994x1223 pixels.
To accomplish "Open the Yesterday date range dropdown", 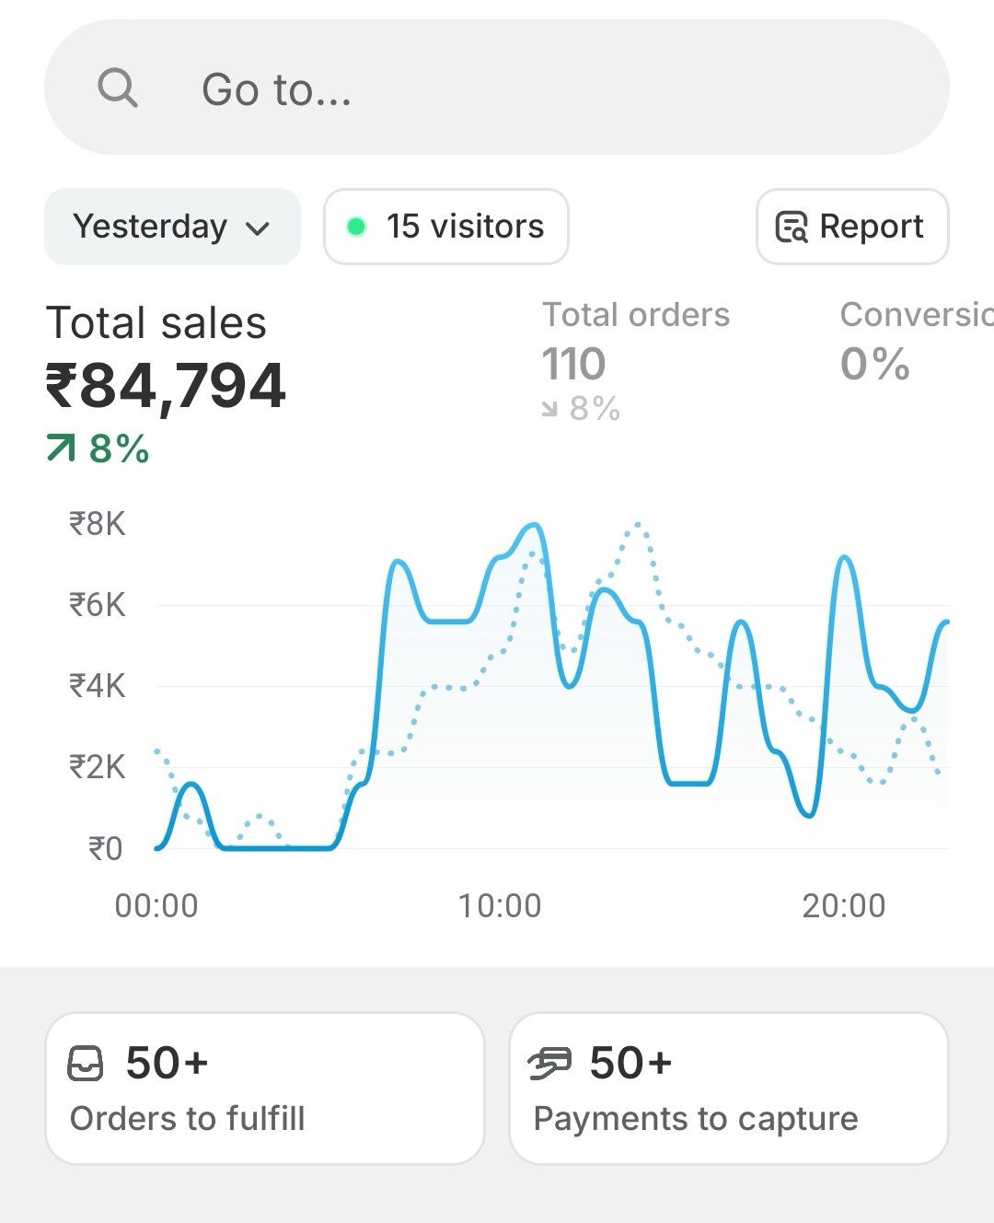I will 150,227.
